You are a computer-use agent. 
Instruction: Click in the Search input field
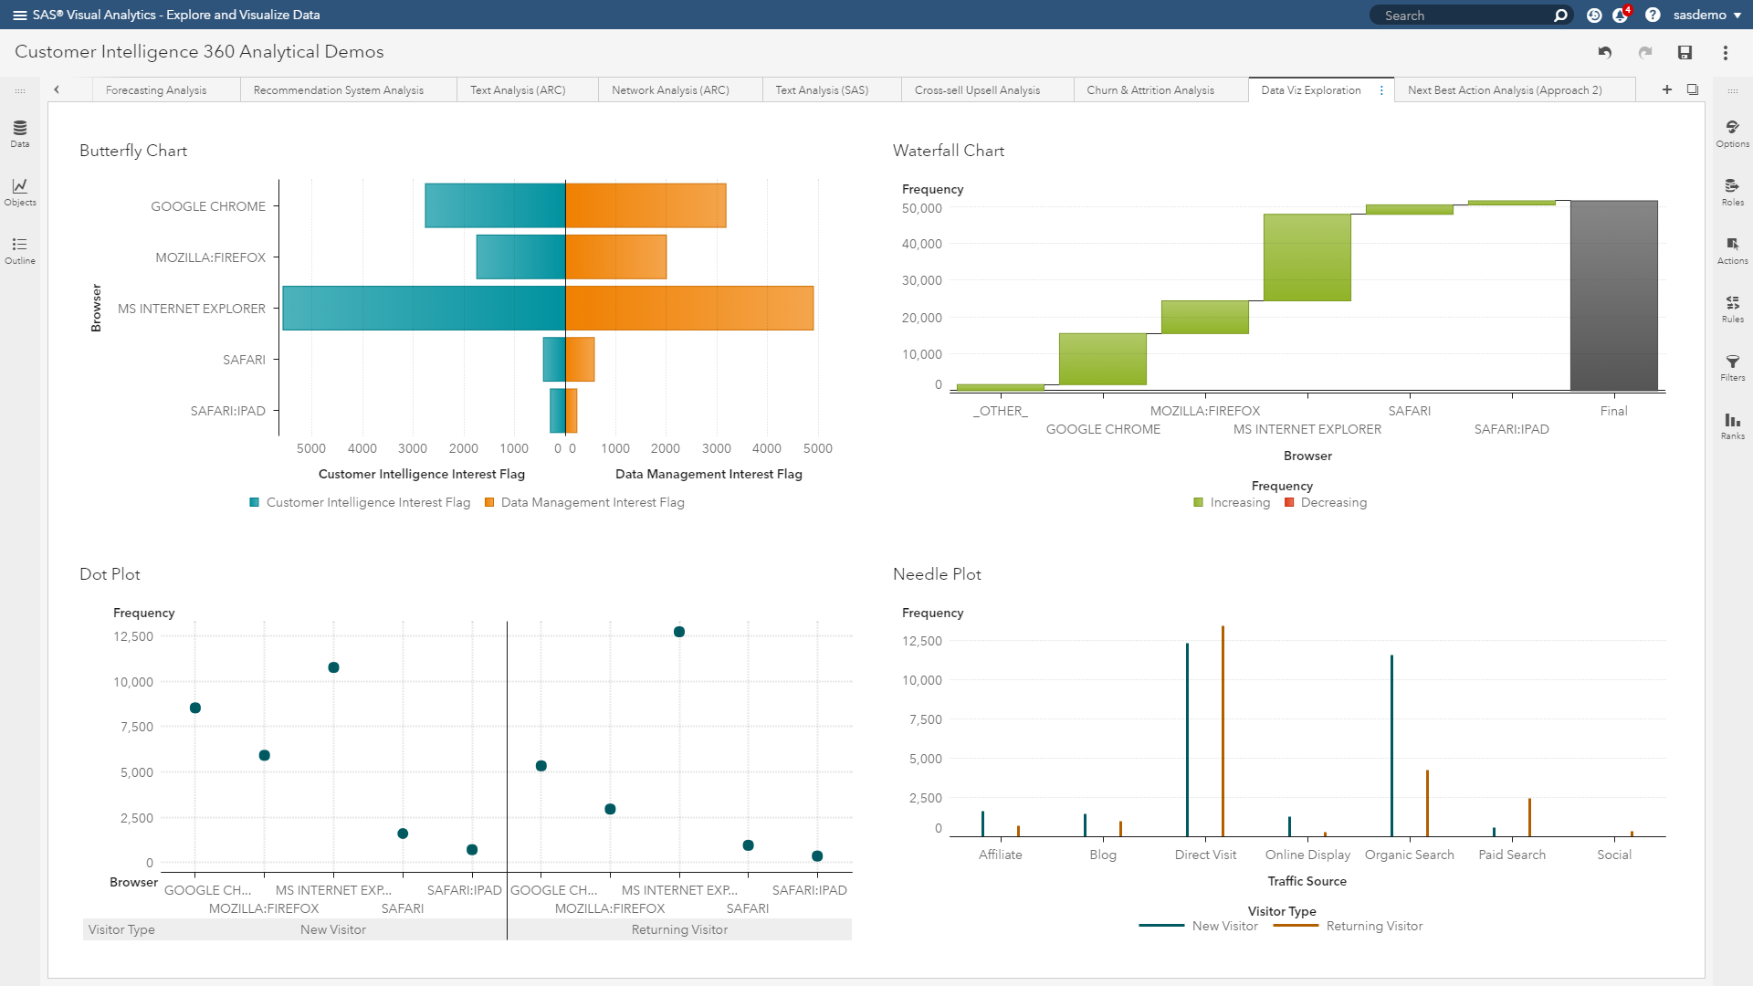pyautogui.click(x=1461, y=16)
